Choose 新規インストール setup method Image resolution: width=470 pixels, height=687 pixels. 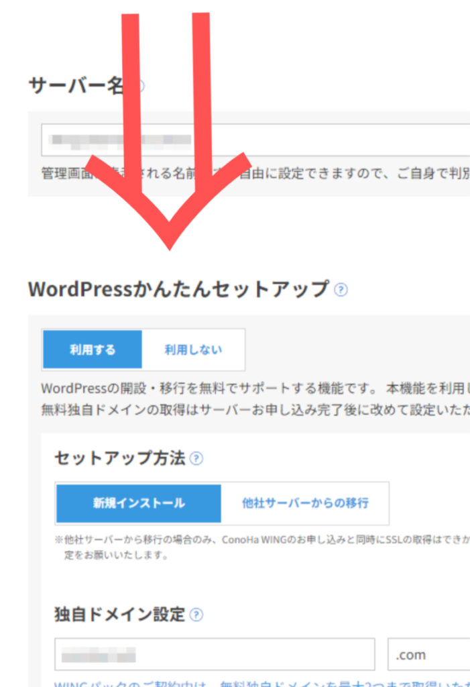[x=139, y=503]
